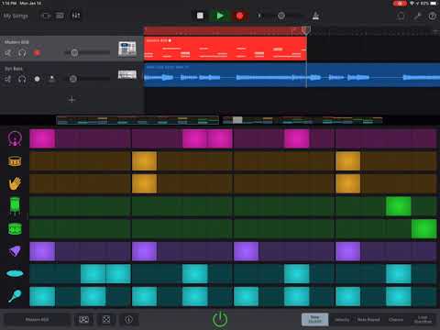This screenshot has width=440, height=330.
Task: Turn off green tom row last step
Action: click(x=423, y=229)
